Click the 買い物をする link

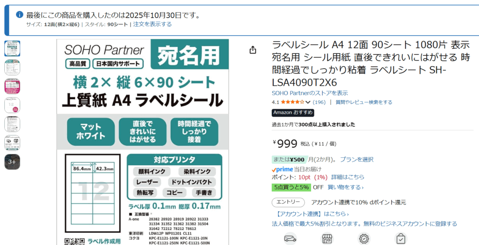345,187
